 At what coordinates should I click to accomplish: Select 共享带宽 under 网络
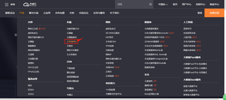(x=110, y=63)
